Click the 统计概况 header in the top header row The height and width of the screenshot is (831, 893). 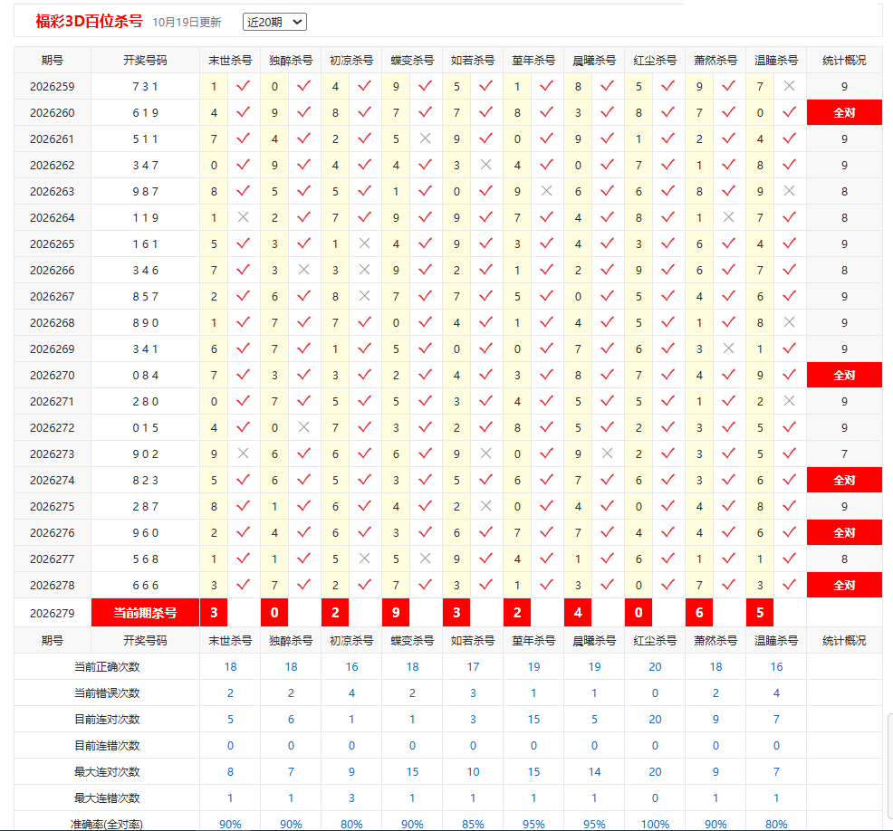pos(844,61)
